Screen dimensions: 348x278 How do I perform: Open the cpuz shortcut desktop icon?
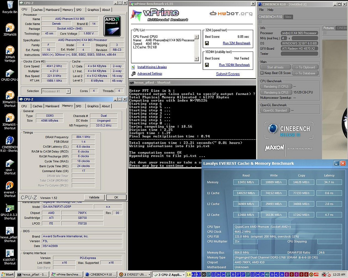pyautogui.click(x=10, y=167)
